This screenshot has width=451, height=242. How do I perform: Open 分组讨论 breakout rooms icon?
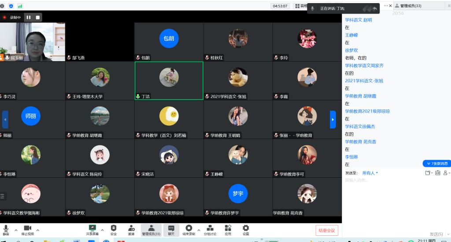coord(210,228)
